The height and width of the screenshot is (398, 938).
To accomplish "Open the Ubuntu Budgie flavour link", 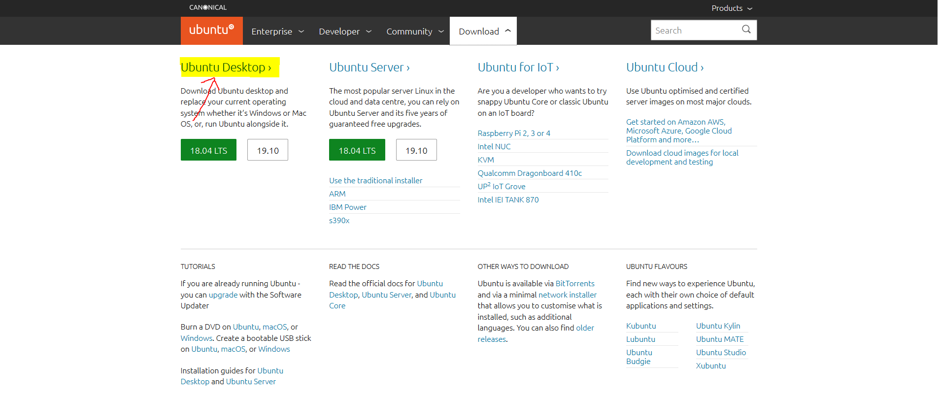I will click(x=639, y=357).
